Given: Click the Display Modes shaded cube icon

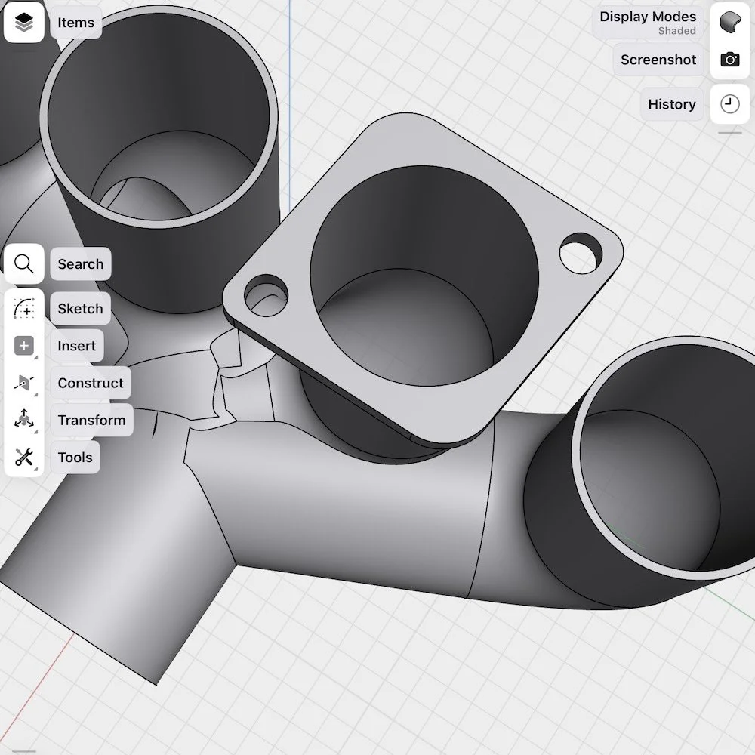Looking at the screenshot, I should (730, 22).
